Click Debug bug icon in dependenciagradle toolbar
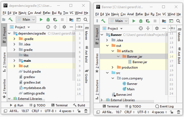 pyautogui.click(x=48, y=20)
